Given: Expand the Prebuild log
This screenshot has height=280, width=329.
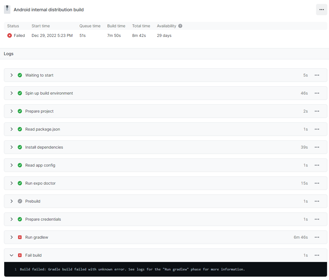Looking at the screenshot, I should point(12,201).
